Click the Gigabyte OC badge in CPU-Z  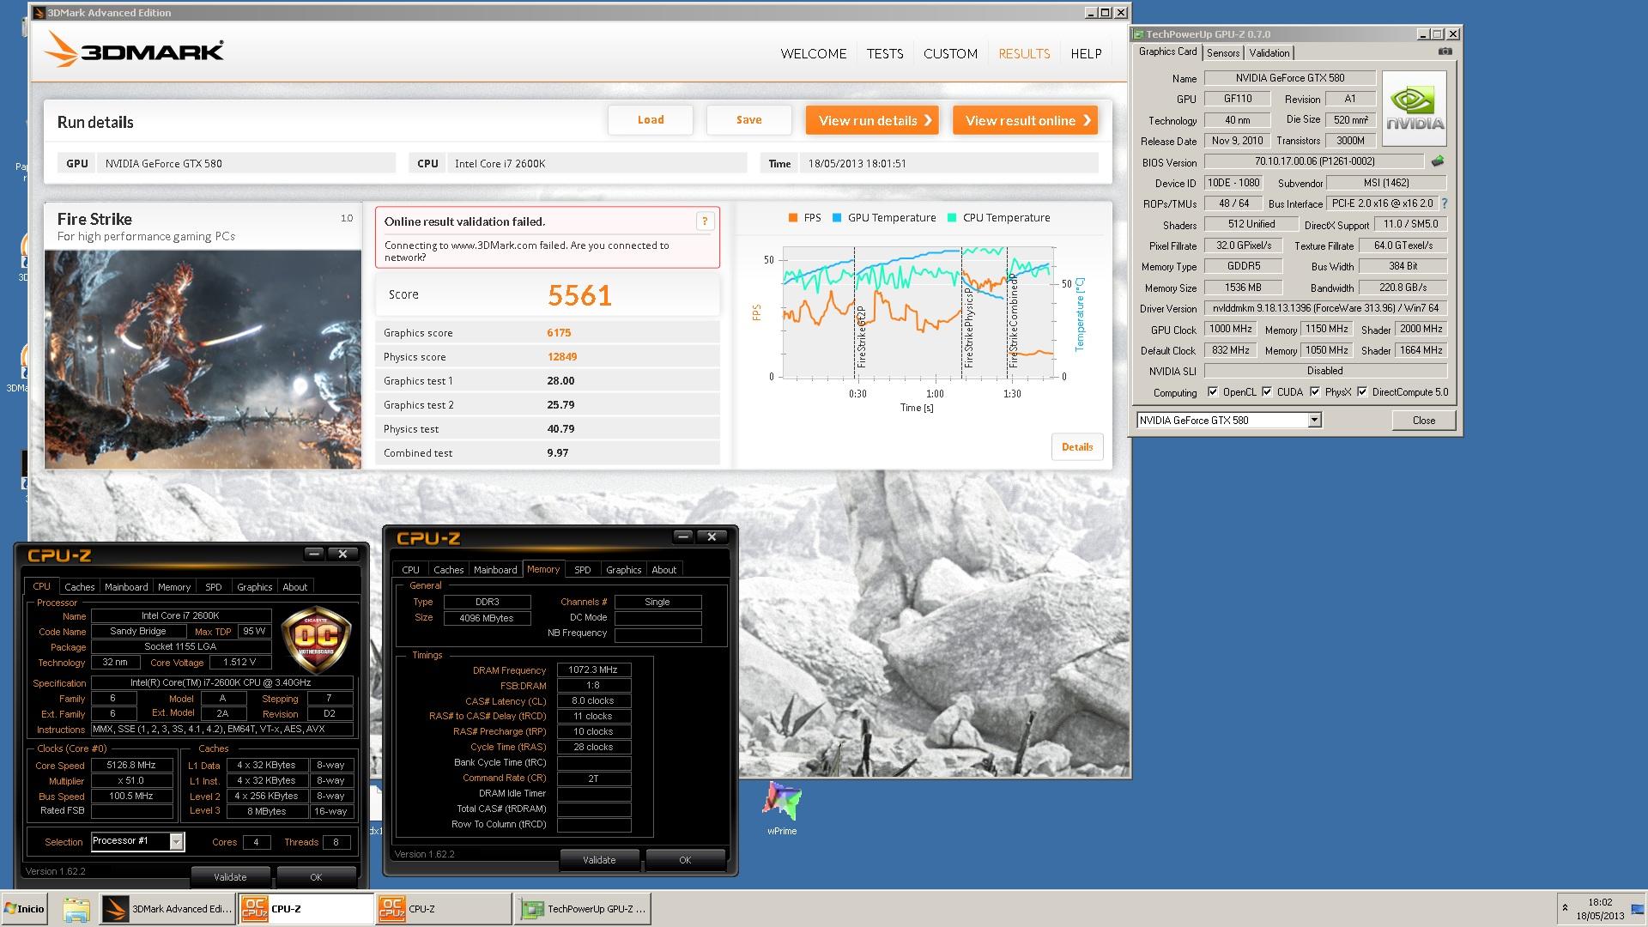tap(318, 639)
